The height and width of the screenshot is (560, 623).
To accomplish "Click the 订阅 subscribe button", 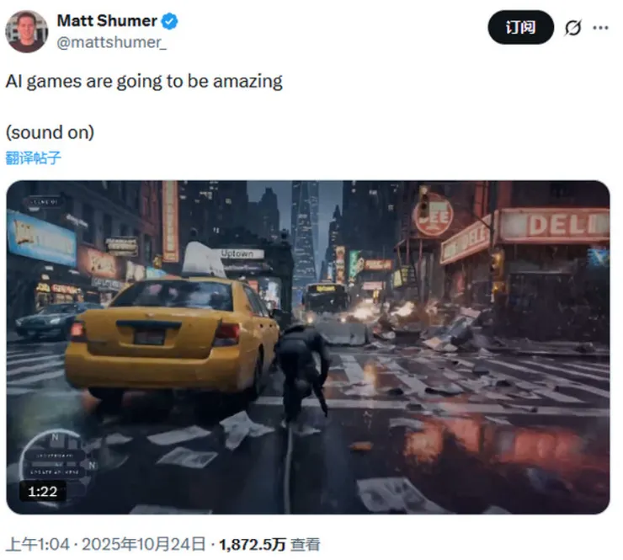I will pos(520,28).
